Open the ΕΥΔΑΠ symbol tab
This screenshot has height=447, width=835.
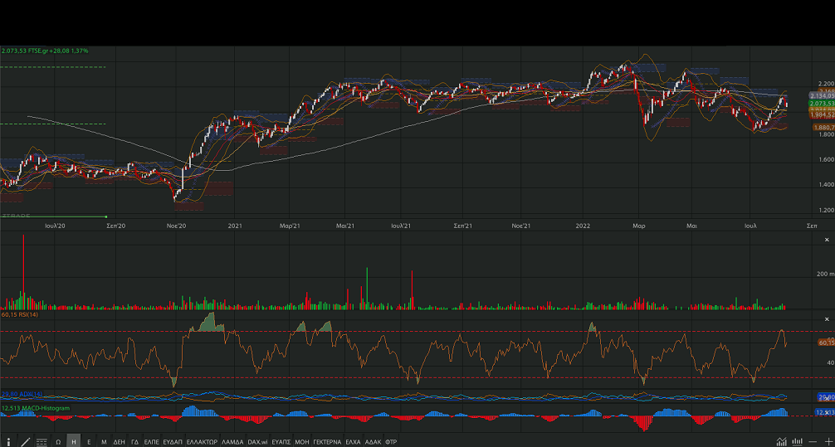point(173,442)
